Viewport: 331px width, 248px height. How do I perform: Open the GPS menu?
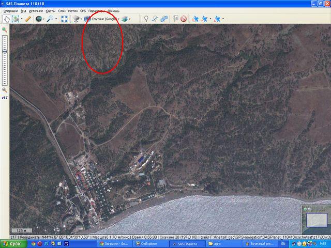(83, 10)
